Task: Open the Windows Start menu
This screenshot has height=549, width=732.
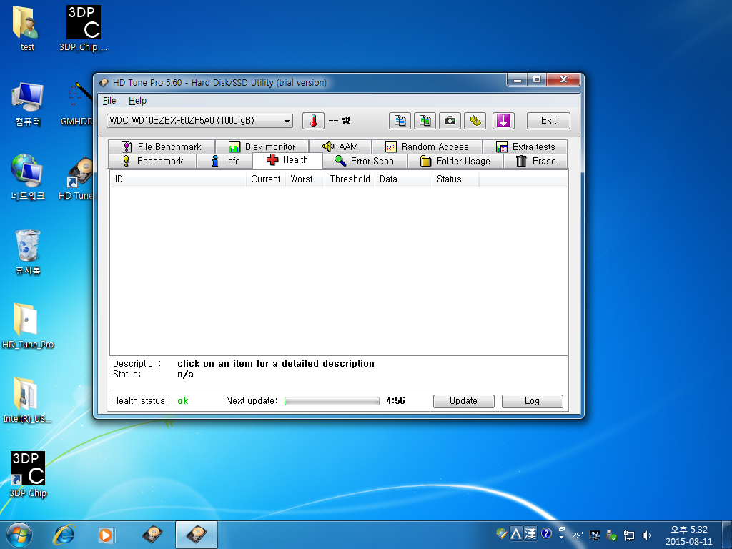Action: point(19,535)
